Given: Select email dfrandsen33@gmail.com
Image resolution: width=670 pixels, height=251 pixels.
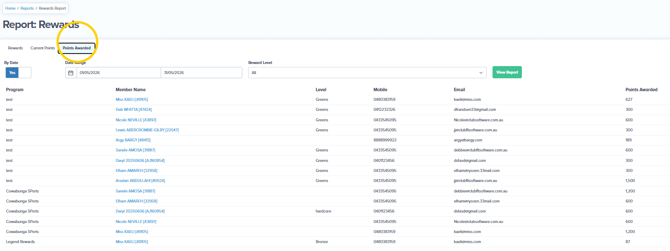Looking at the screenshot, I should (x=475, y=110).
